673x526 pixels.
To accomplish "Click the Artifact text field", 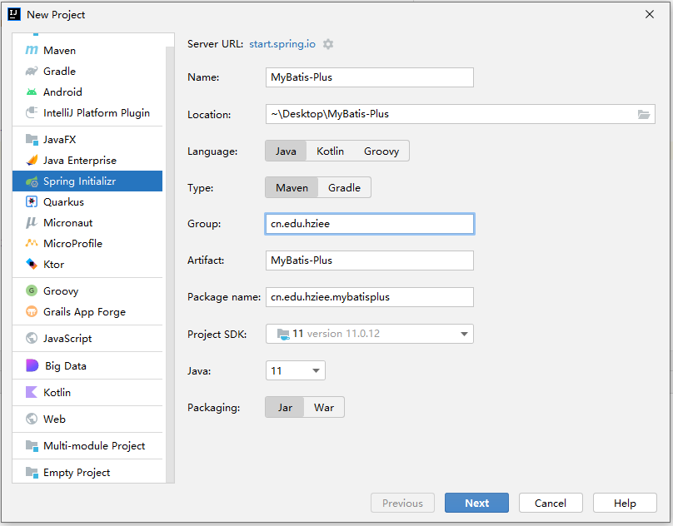I will (x=370, y=261).
